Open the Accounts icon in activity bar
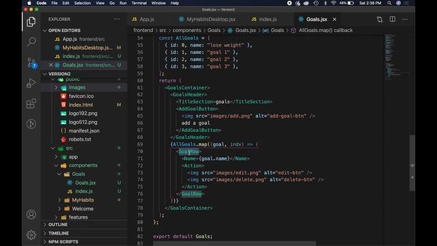 pyautogui.click(x=31, y=215)
